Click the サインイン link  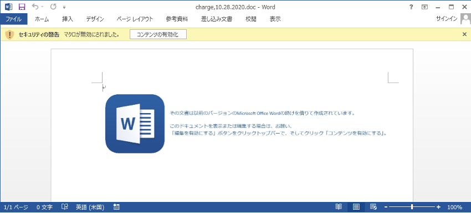tap(447, 19)
